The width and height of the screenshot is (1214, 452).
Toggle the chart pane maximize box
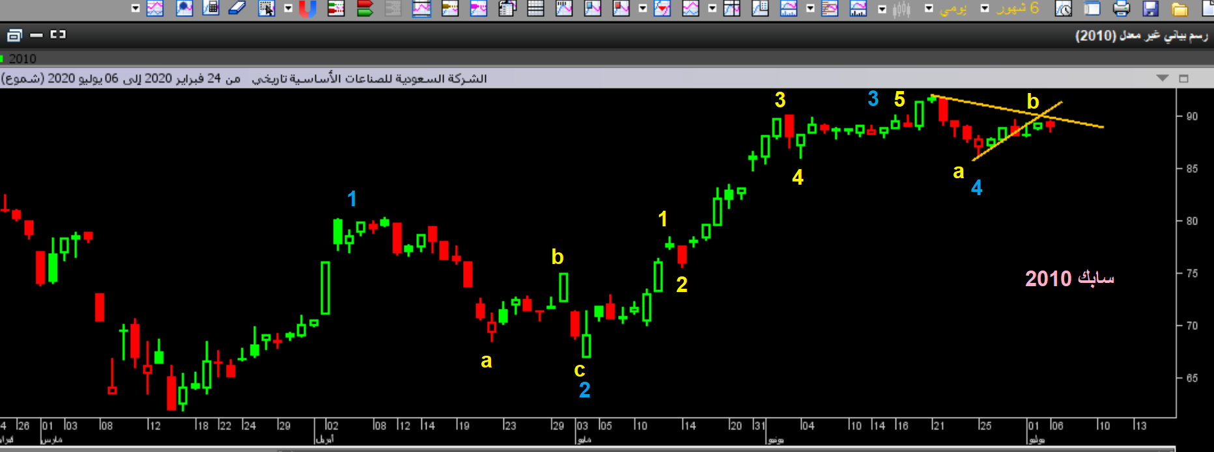[x=1184, y=79]
